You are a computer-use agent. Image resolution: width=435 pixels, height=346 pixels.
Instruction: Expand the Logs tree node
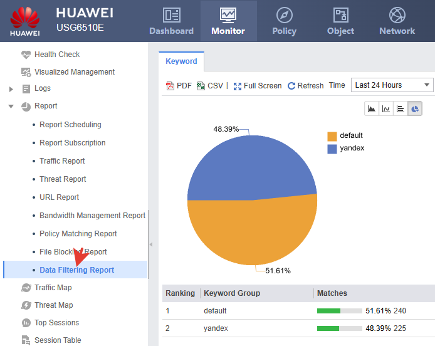(x=11, y=89)
